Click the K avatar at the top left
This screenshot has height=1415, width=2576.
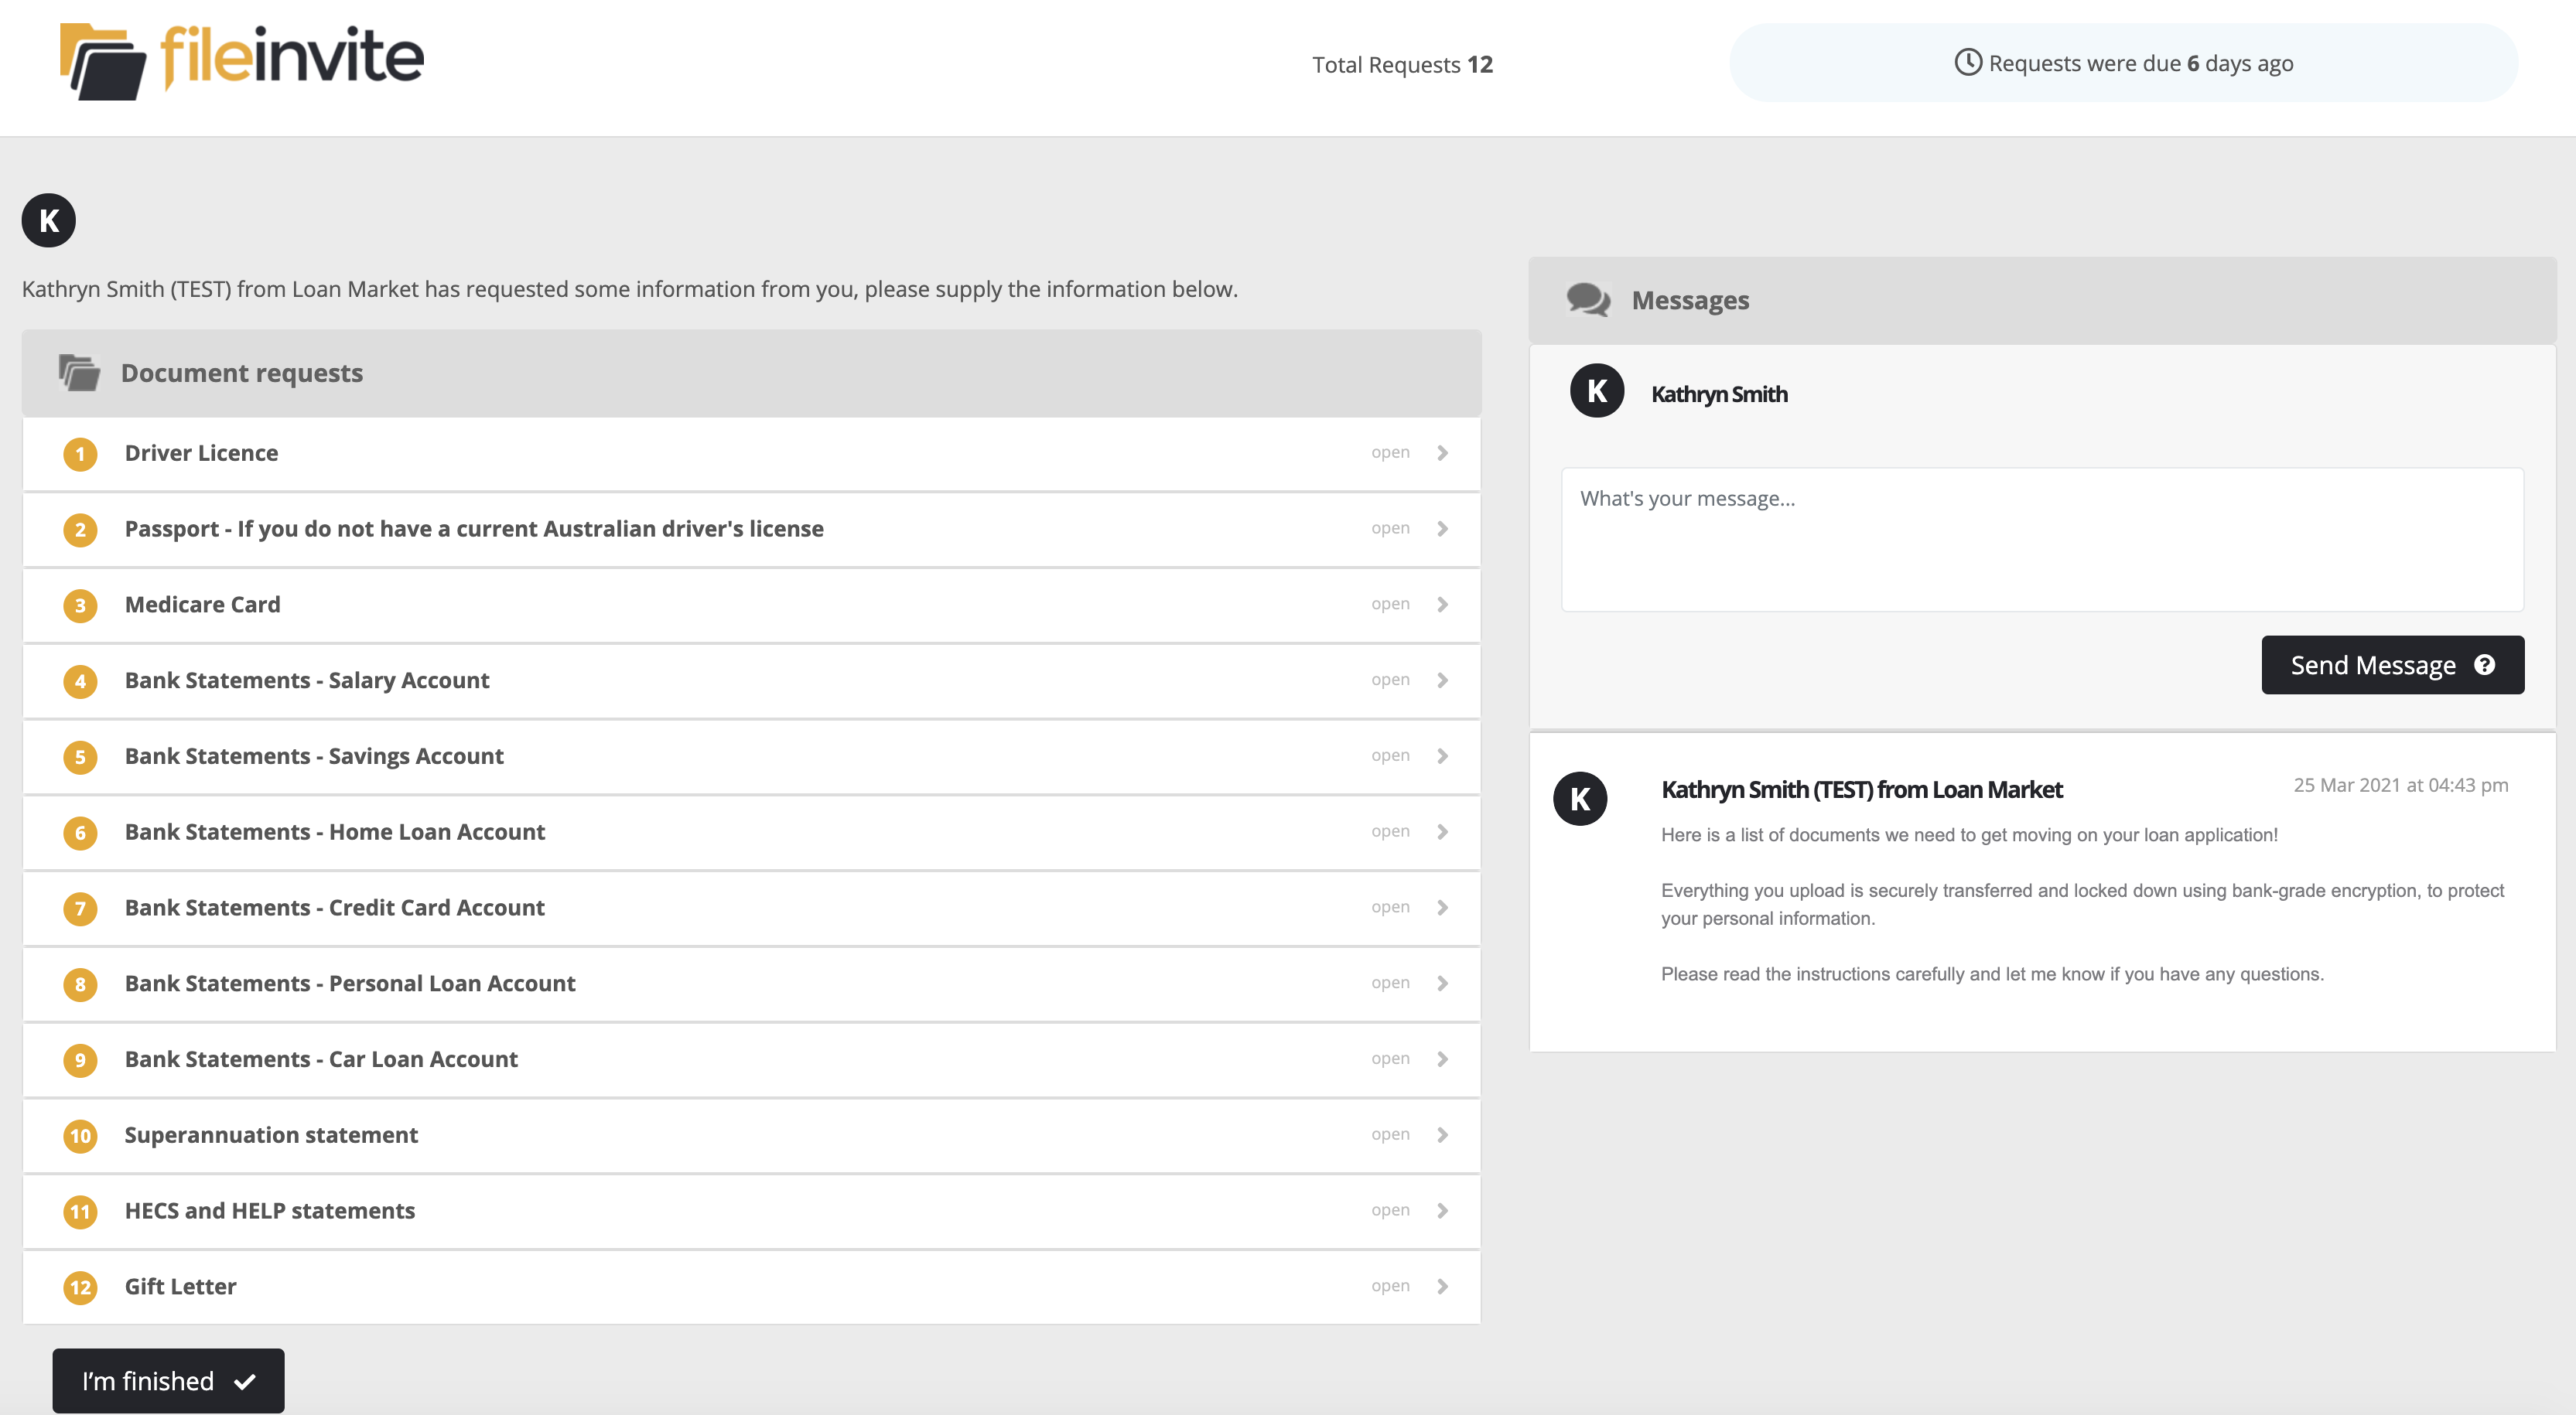coord(47,221)
